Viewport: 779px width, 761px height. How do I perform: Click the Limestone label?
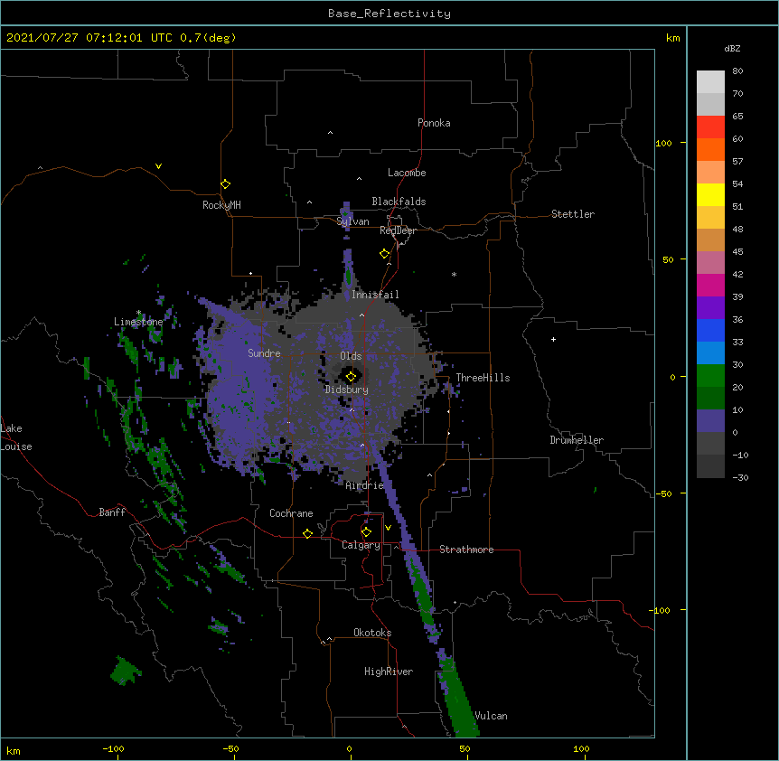click(138, 322)
